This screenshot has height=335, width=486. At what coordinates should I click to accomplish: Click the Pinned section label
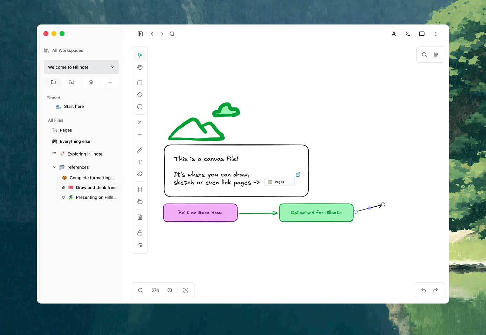click(53, 98)
